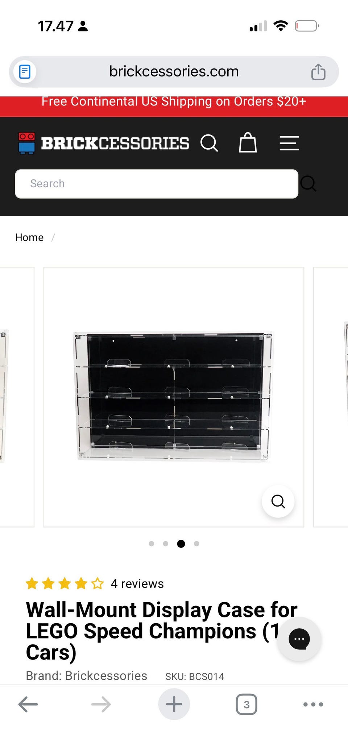Viewport: 348px width, 754px height.
Task: Open the chat support bubble
Action: [x=299, y=639]
